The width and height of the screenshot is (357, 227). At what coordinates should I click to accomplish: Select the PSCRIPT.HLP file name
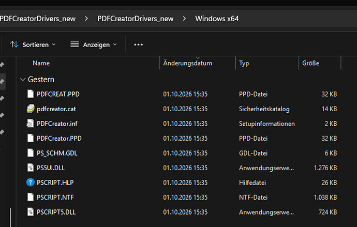point(55,183)
